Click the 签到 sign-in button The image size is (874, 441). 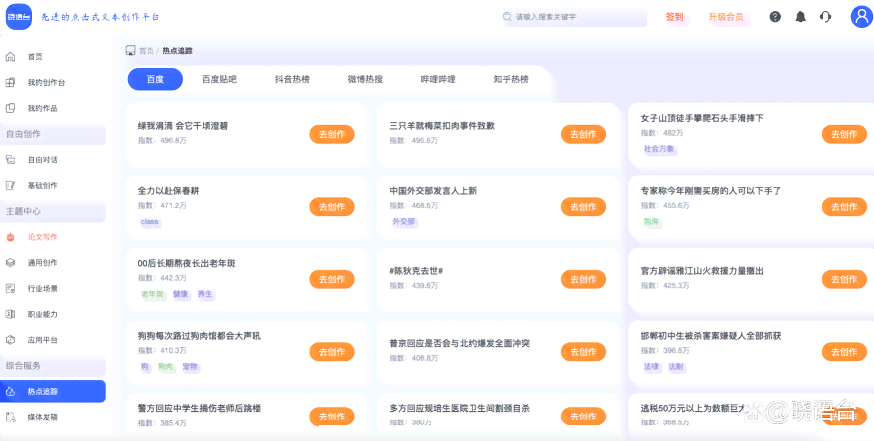675,17
